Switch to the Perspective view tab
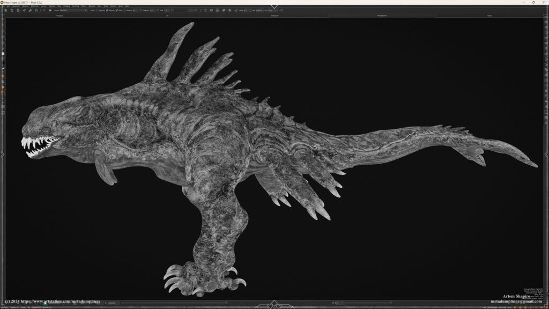 point(382,16)
